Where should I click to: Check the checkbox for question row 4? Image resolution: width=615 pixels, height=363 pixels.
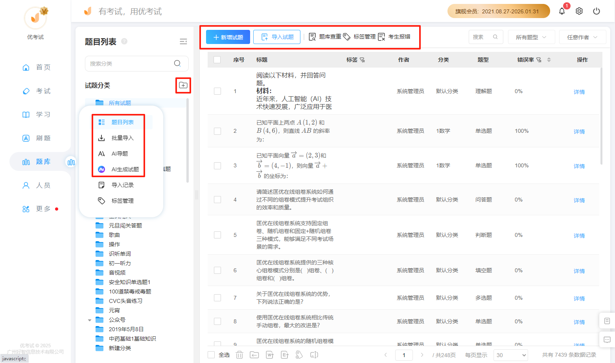(217, 200)
